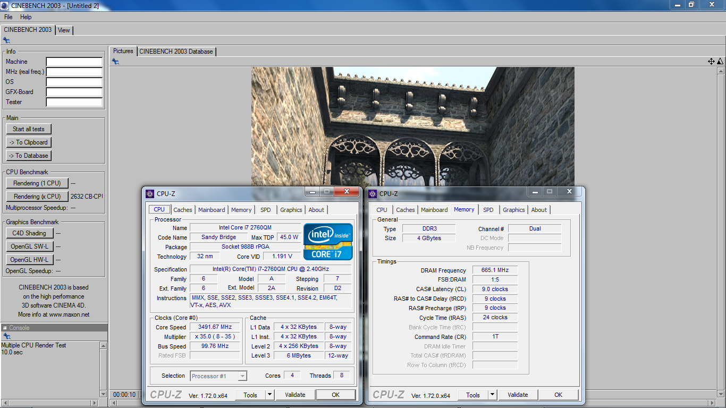
Task: Click the GFX-Board info field
Action: point(74,92)
